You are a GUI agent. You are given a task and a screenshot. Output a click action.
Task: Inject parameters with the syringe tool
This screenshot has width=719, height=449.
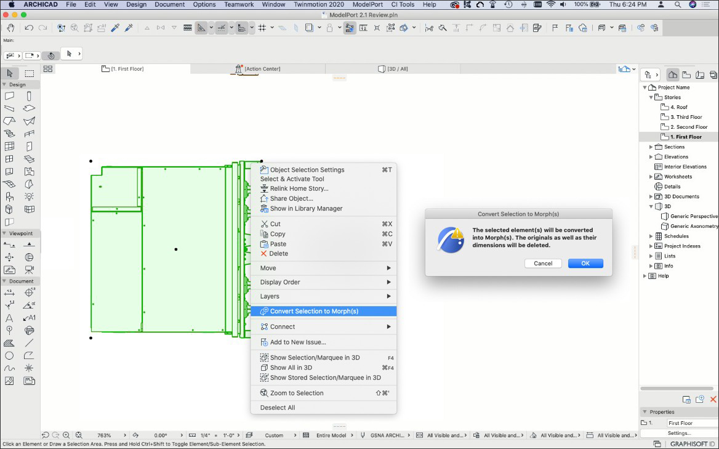pos(129,28)
